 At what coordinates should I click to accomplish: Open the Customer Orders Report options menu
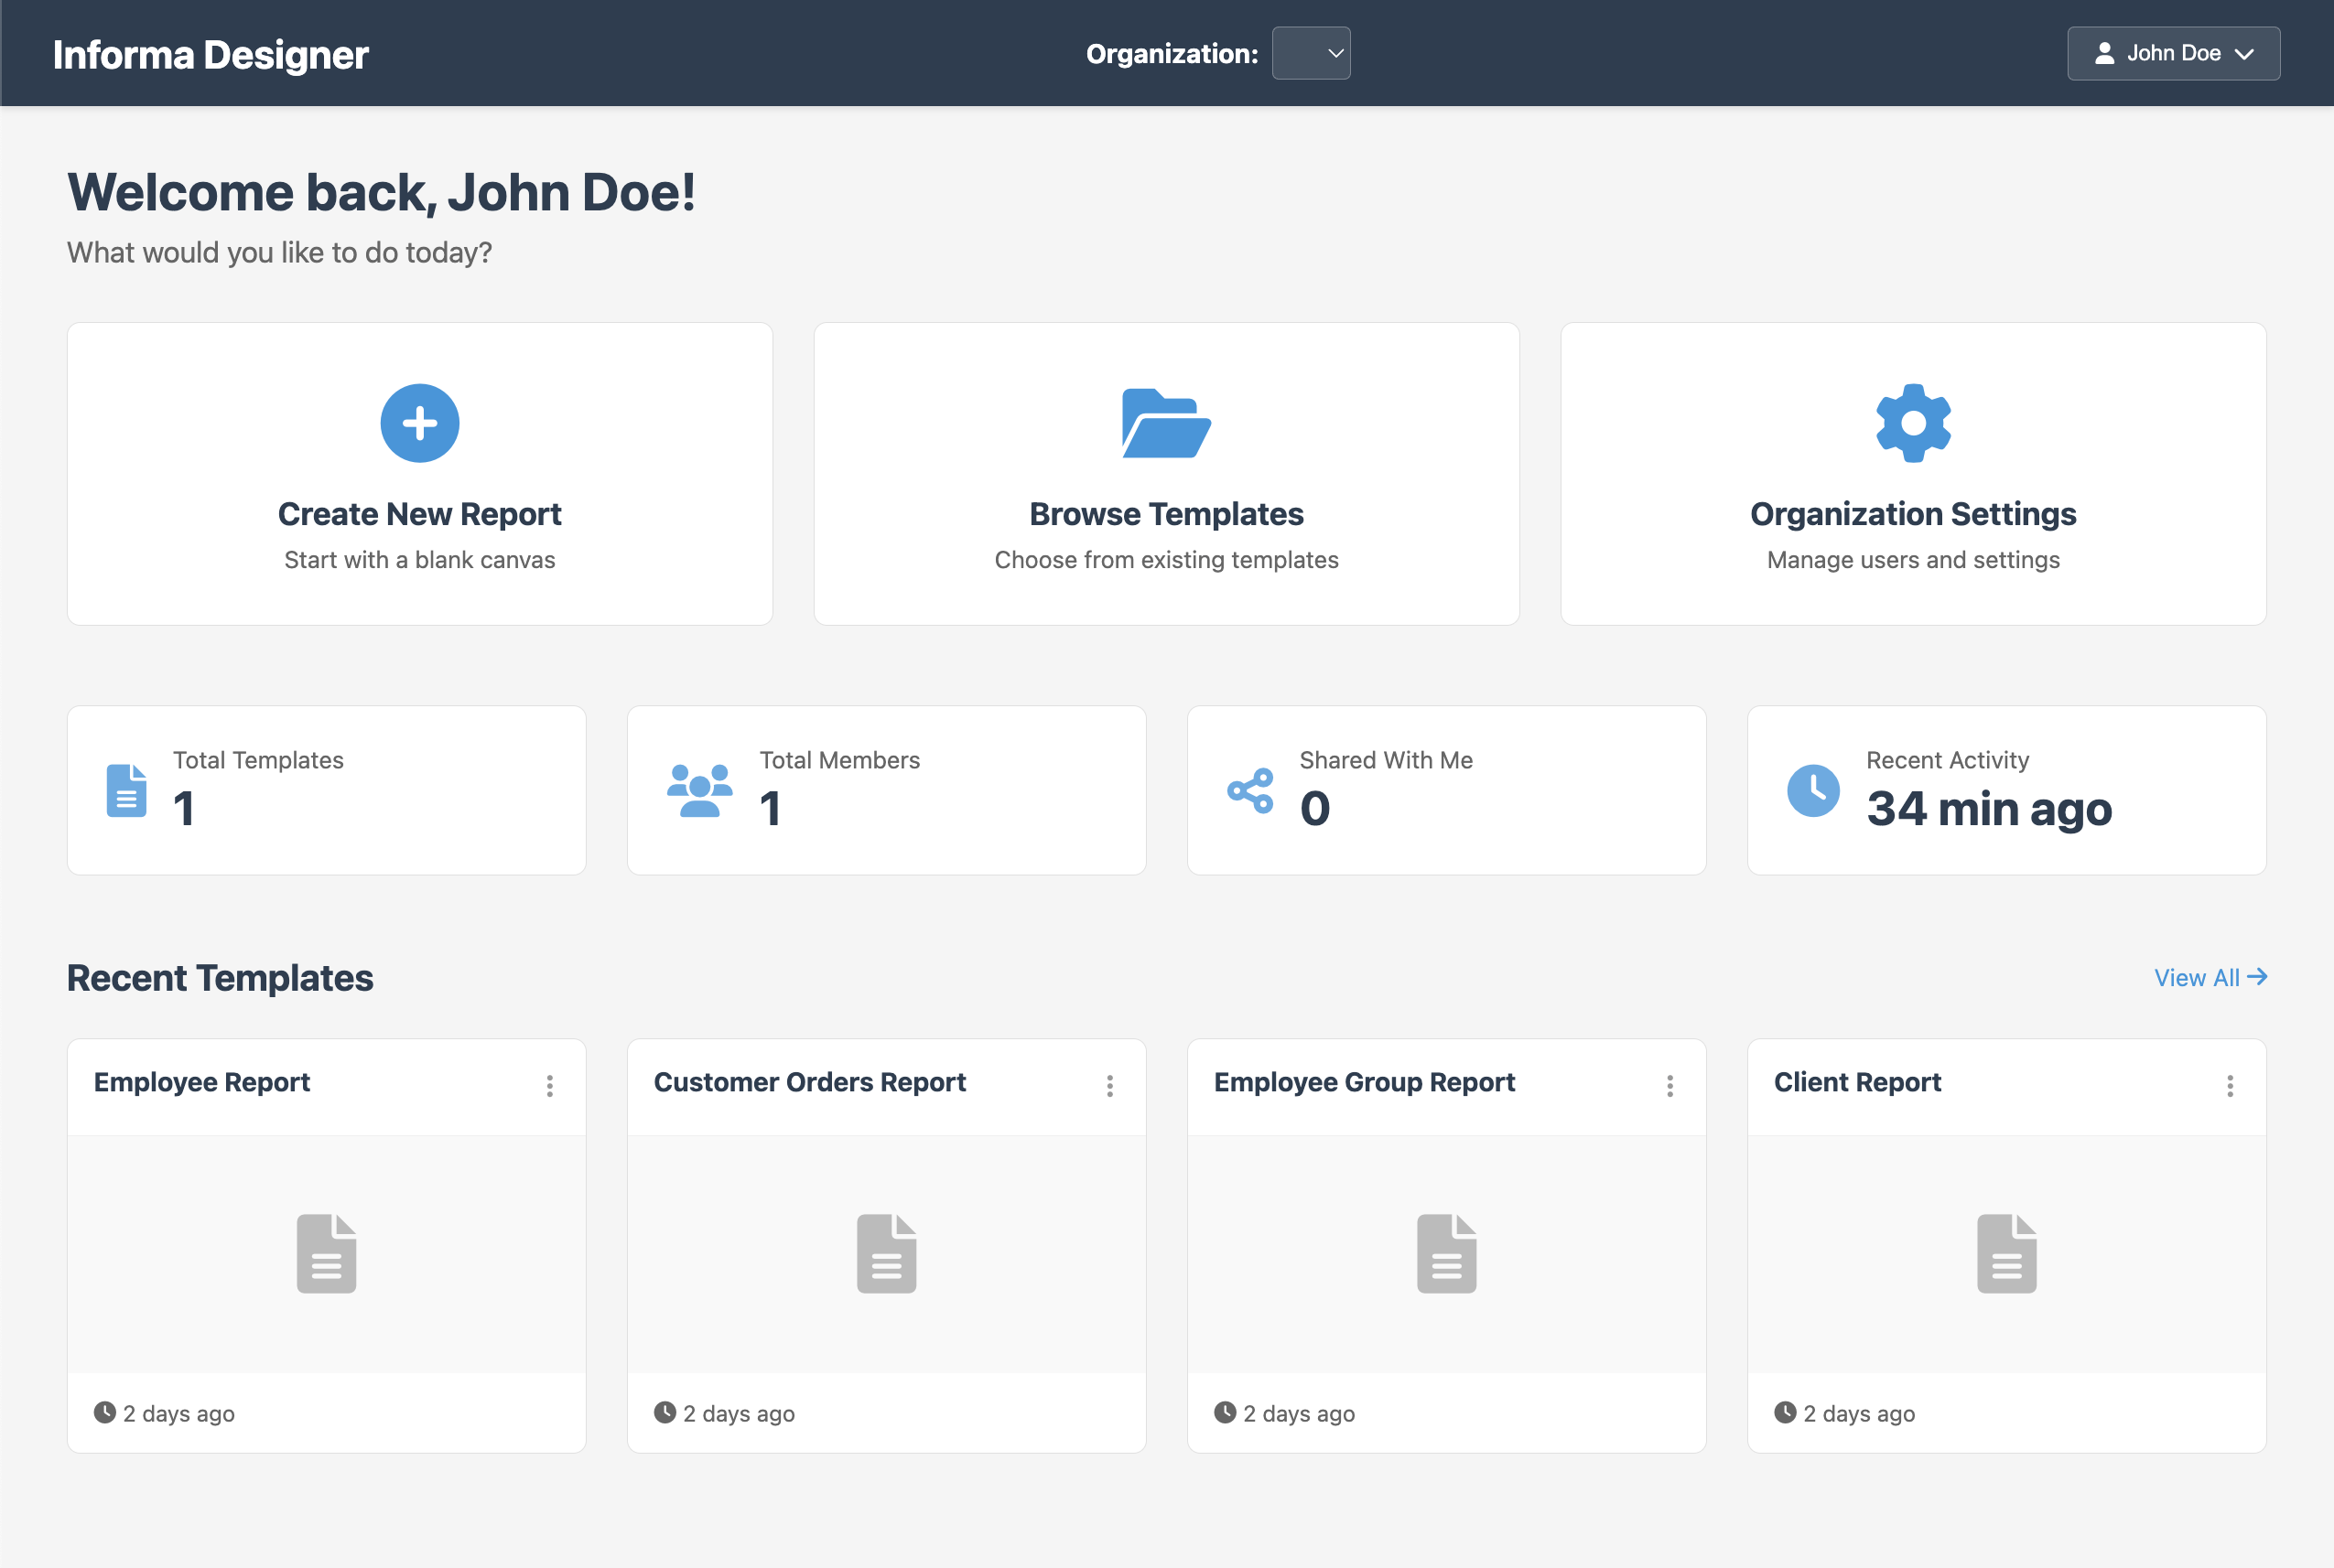click(x=1109, y=1085)
